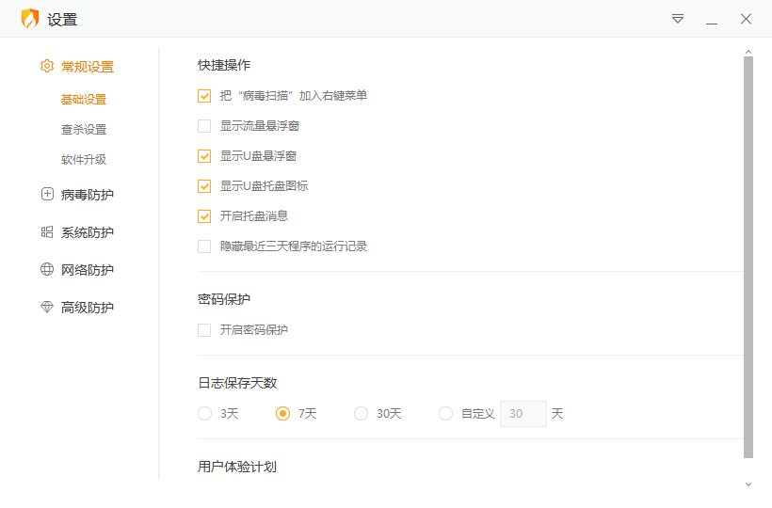Uncheck 显示U盘托盘图标 checkbox
This screenshot has height=508, width=772.
click(x=204, y=186)
